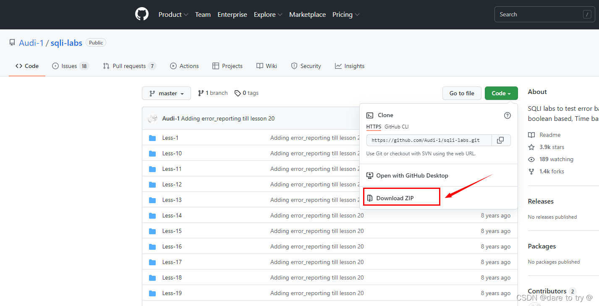Select the folder icon for Less-19
Screen dimensions: 599x306
(152, 293)
